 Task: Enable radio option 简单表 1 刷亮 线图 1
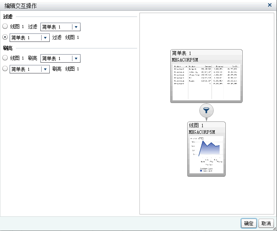5,69
